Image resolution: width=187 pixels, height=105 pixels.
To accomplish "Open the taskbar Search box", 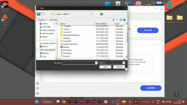I will click(47, 102).
